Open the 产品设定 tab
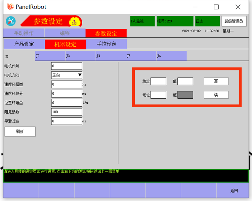The height and width of the screenshot is (201, 252). pos(24,44)
